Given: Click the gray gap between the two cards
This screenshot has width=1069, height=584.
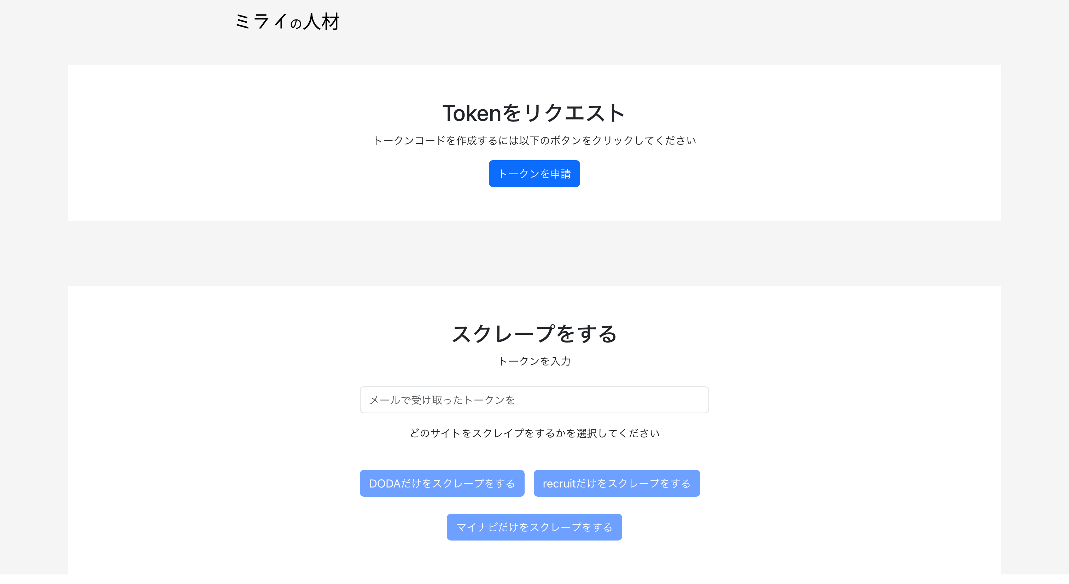Looking at the screenshot, I should pos(534,253).
